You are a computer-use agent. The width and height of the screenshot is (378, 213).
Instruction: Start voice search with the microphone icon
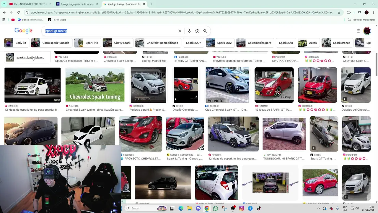tap(189, 31)
